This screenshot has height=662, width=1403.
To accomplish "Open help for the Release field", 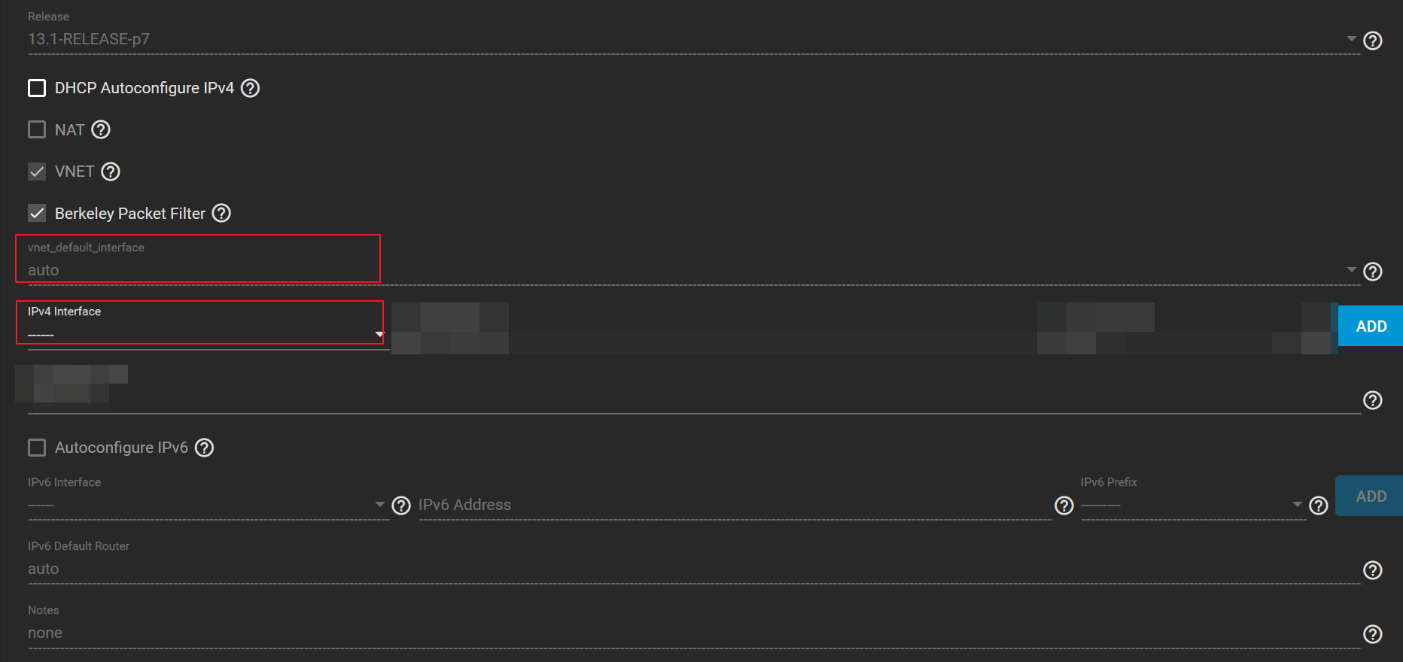I will (x=1373, y=41).
